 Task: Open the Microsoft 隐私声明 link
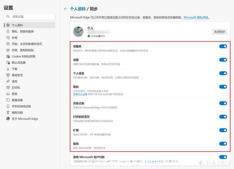(197, 17)
